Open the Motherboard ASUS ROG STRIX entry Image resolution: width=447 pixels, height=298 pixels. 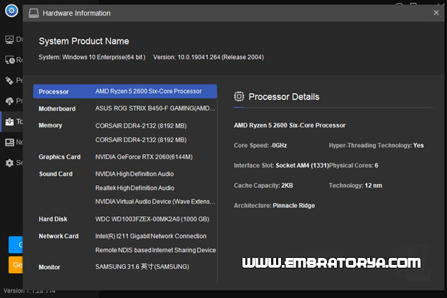[155, 108]
